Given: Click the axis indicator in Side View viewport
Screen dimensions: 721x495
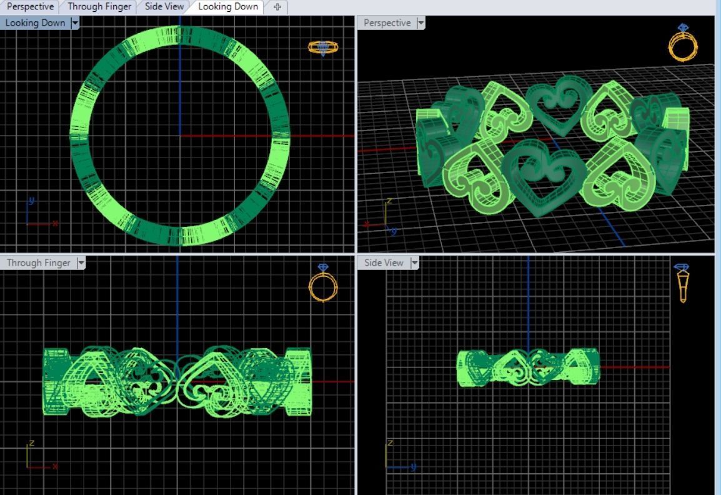Looking at the screenshot, I should click(x=400, y=456).
